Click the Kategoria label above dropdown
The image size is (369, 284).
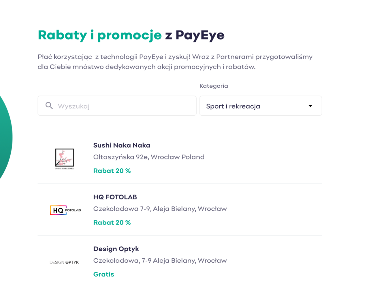[x=214, y=86]
